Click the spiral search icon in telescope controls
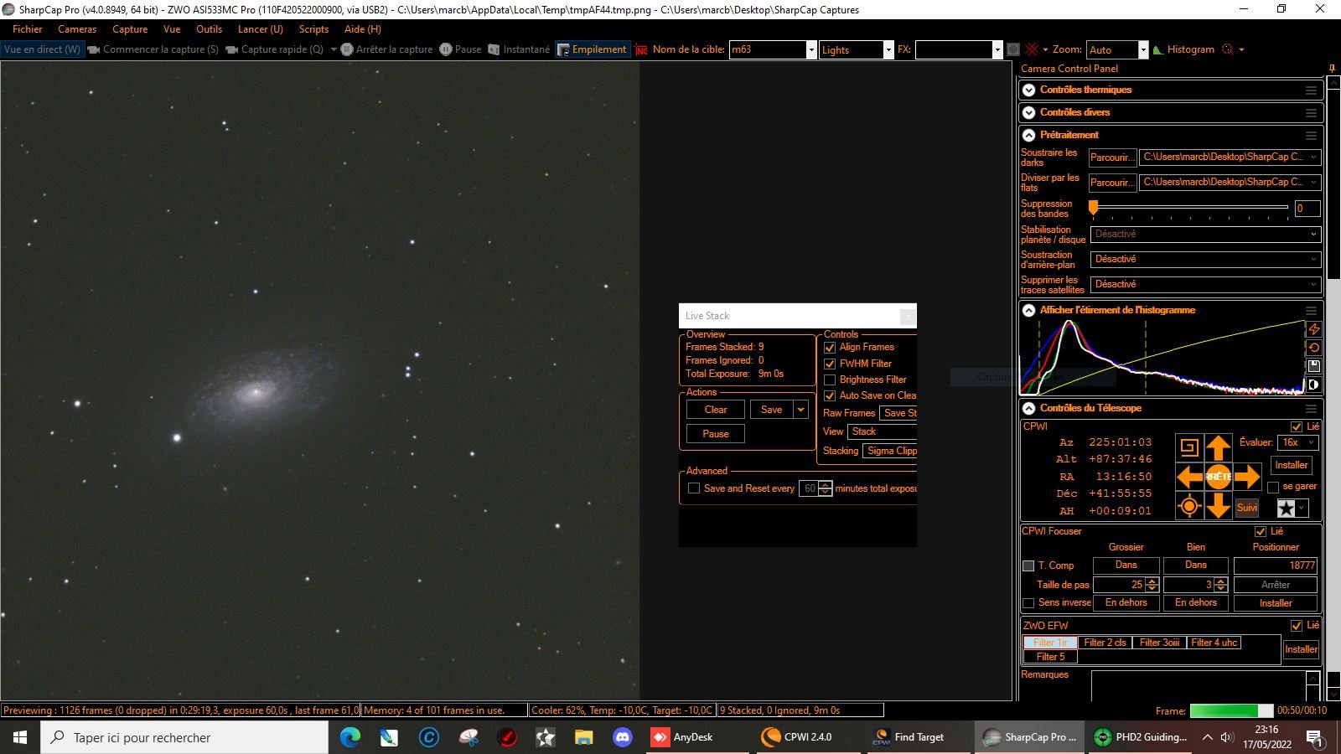The image size is (1341, 754). point(1189,447)
